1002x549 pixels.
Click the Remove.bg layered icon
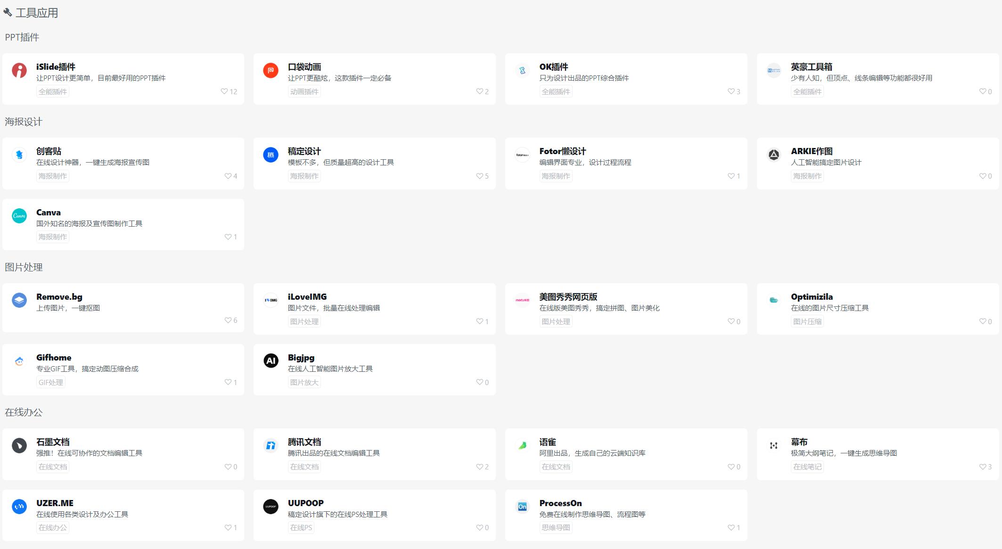[x=19, y=300]
